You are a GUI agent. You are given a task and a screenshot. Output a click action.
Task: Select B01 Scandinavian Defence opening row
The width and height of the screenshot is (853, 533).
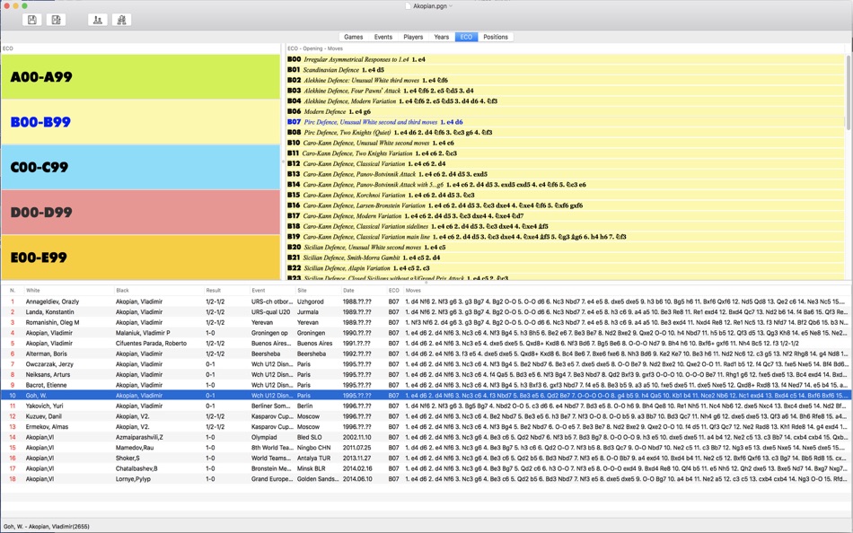pos(565,70)
